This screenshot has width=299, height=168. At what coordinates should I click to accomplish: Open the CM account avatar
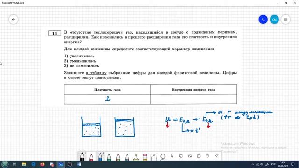[274, 20]
